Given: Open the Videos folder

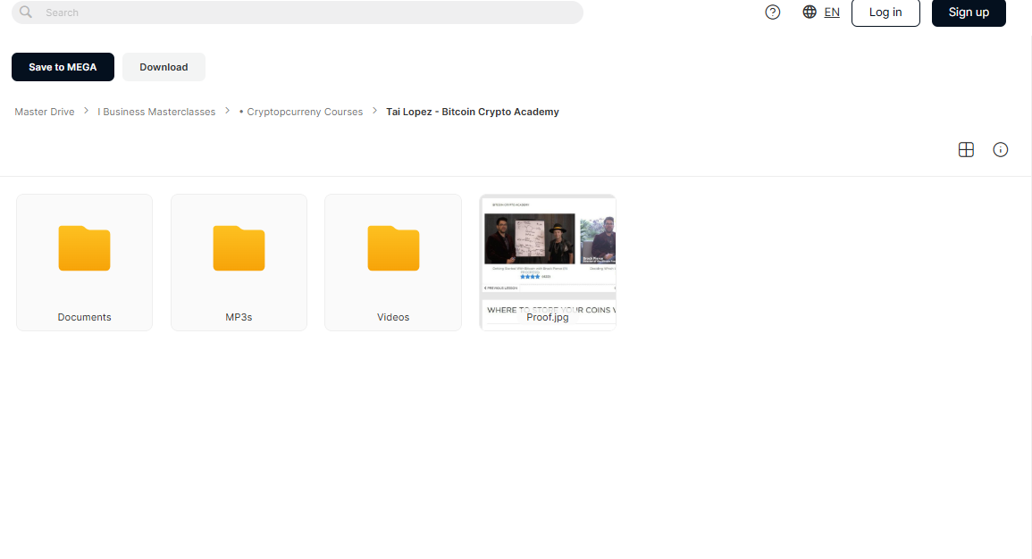Looking at the screenshot, I should tap(393, 263).
